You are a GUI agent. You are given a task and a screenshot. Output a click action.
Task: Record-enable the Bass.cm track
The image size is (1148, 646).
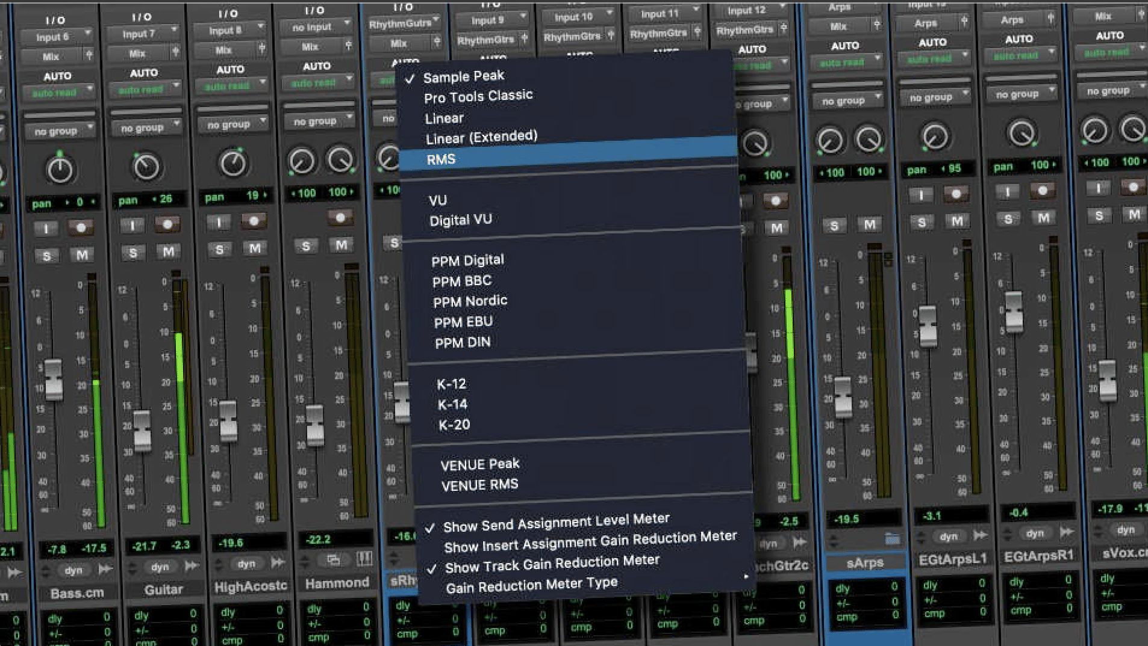(81, 227)
